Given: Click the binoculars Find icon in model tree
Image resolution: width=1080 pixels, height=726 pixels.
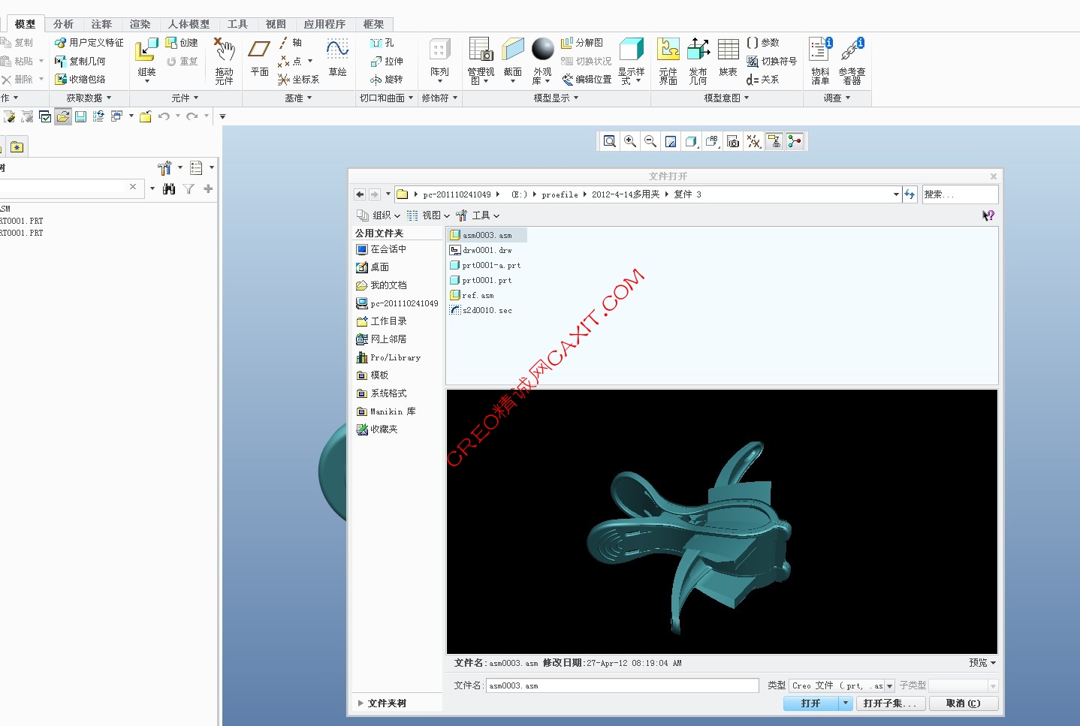Looking at the screenshot, I should pos(169,188).
